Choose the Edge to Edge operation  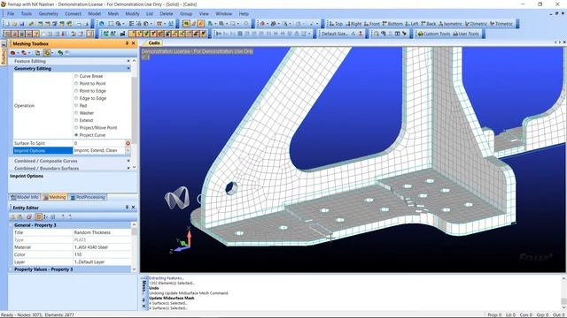(76, 98)
